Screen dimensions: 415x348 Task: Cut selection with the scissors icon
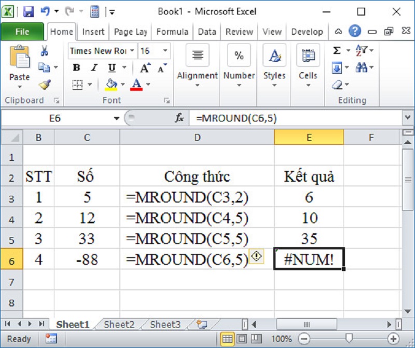click(x=45, y=50)
